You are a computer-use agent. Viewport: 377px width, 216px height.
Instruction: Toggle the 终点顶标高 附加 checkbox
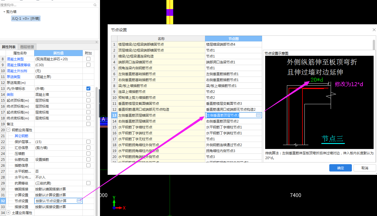click(x=88, y=106)
